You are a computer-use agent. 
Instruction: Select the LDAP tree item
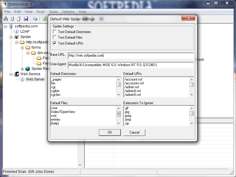25,32
